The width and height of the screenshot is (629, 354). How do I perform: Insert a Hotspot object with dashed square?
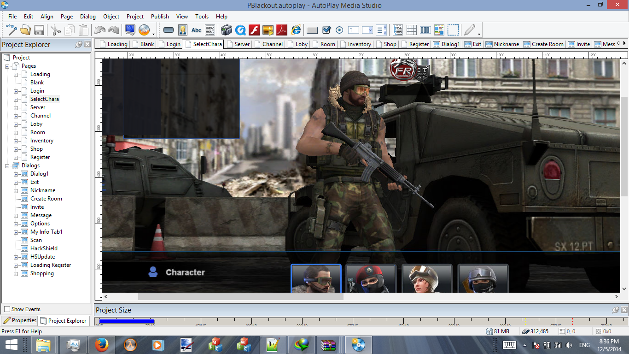pyautogui.click(x=453, y=30)
